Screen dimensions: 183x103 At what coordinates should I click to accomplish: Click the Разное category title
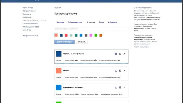click(x=66, y=71)
